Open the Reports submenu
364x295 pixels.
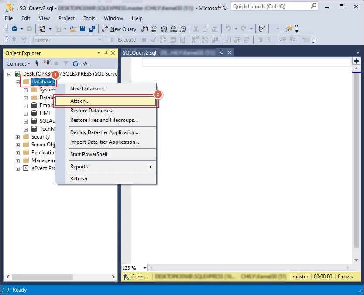pos(106,167)
